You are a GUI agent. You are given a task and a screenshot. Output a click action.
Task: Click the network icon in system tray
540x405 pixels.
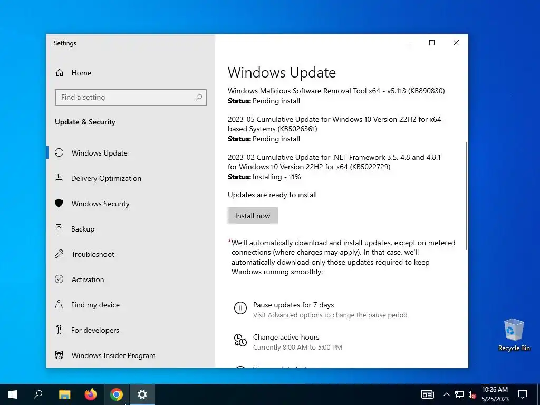459,394
